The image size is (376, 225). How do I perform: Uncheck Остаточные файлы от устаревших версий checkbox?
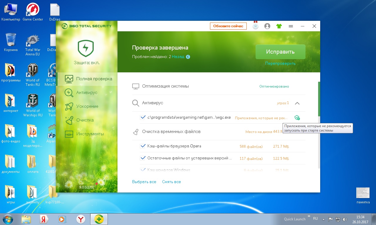(x=143, y=158)
